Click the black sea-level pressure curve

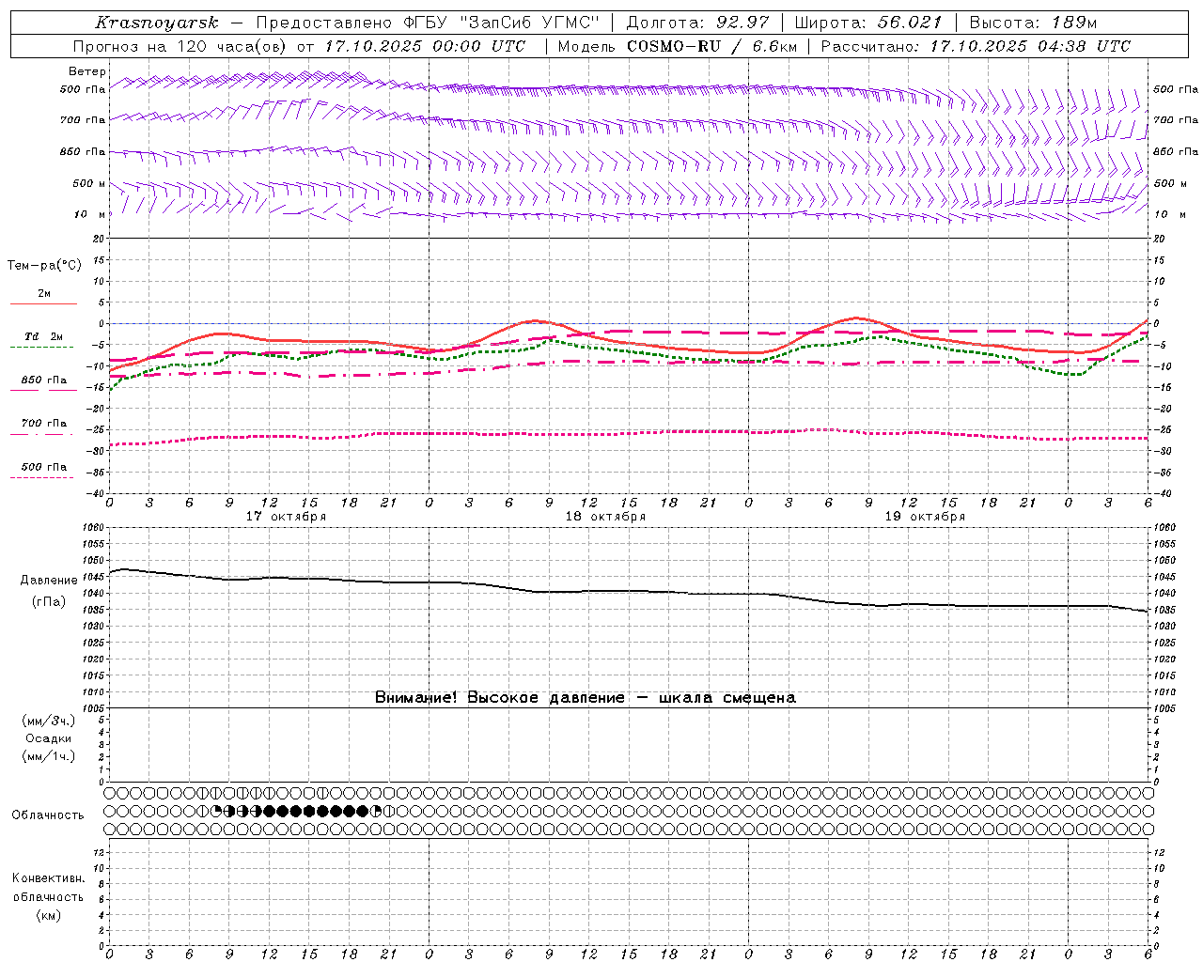pos(629,591)
